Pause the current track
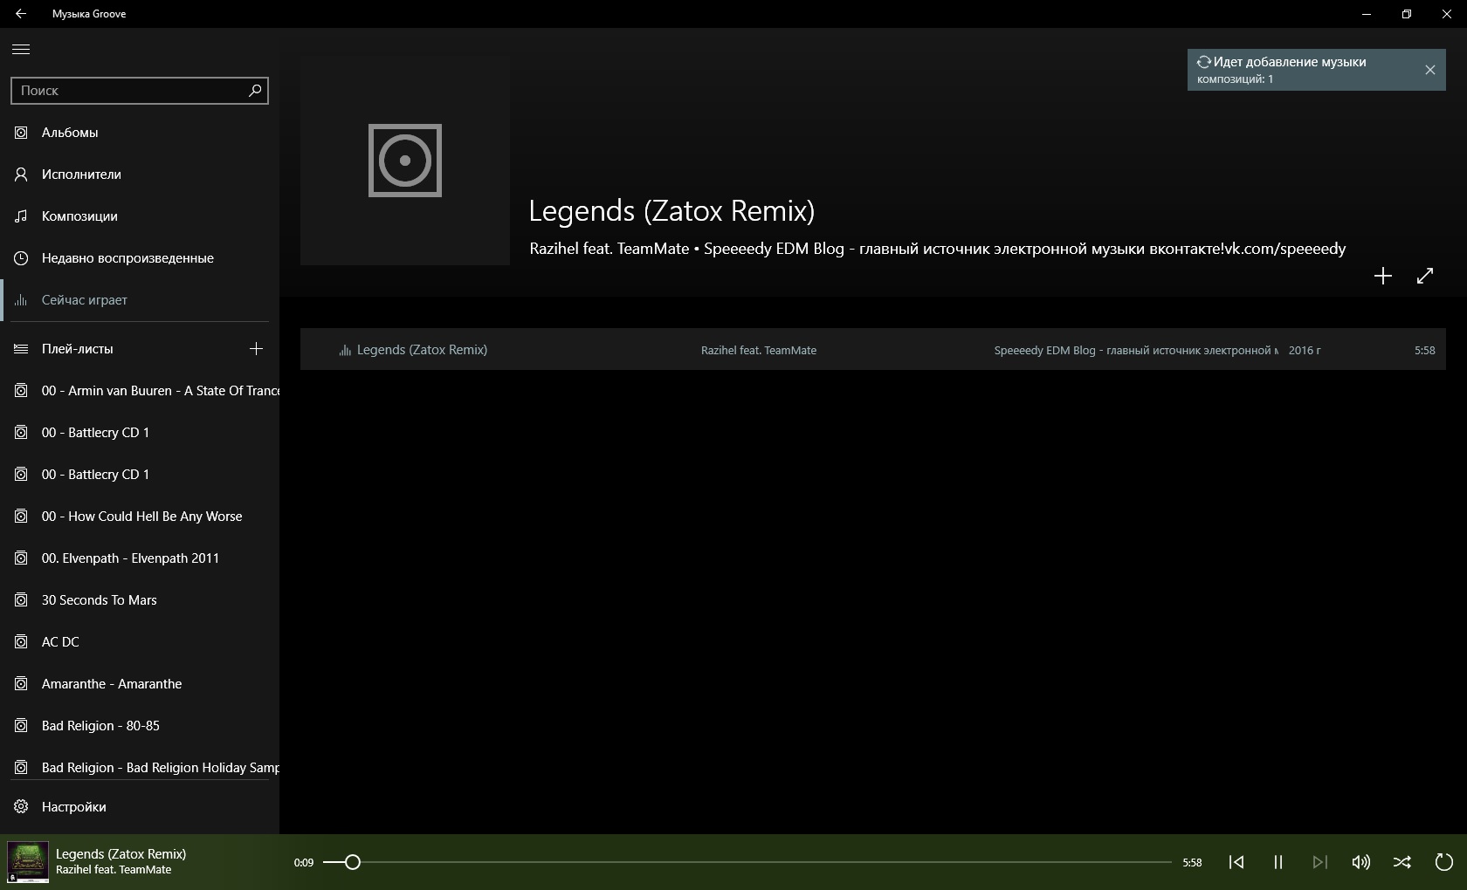This screenshot has width=1467, height=890. point(1278,862)
